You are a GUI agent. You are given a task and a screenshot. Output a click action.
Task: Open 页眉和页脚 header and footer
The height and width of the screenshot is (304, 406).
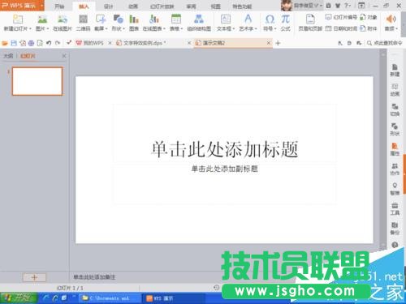[x=310, y=23]
